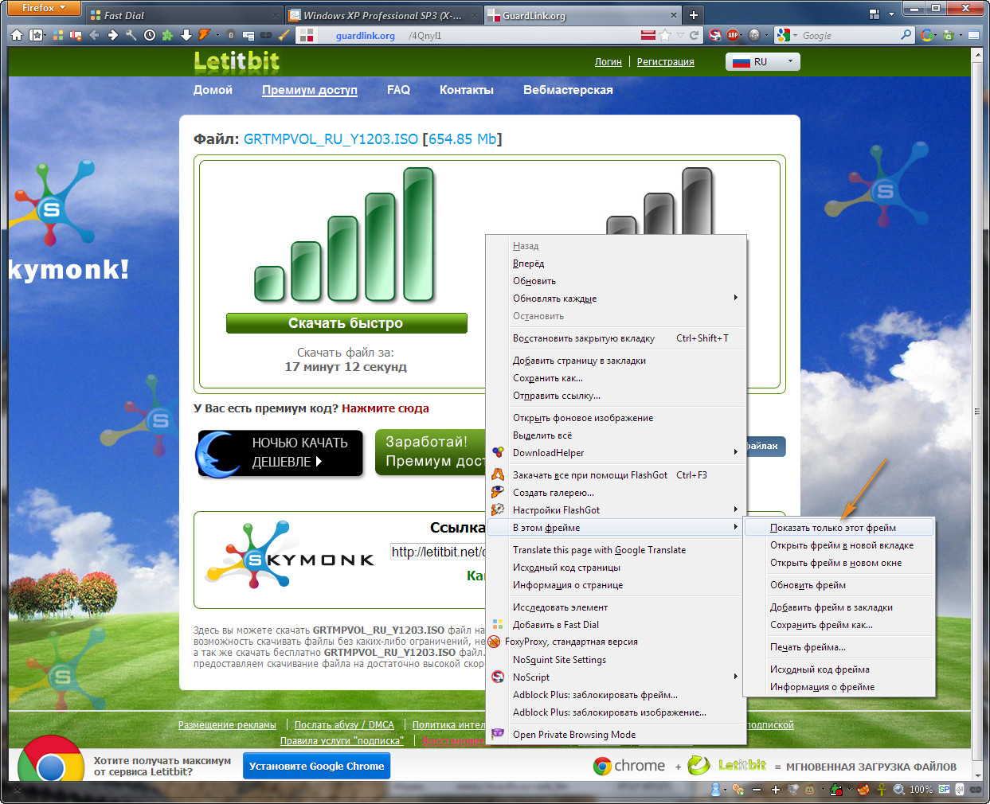The image size is (990, 804).
Task: Open the 'Логин' link
Action: tap(608, 61)
